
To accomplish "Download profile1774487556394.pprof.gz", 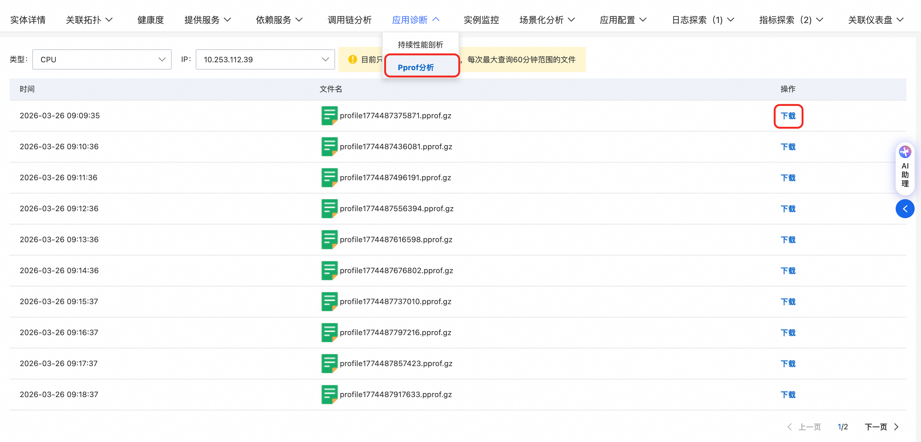I will 788,209.
